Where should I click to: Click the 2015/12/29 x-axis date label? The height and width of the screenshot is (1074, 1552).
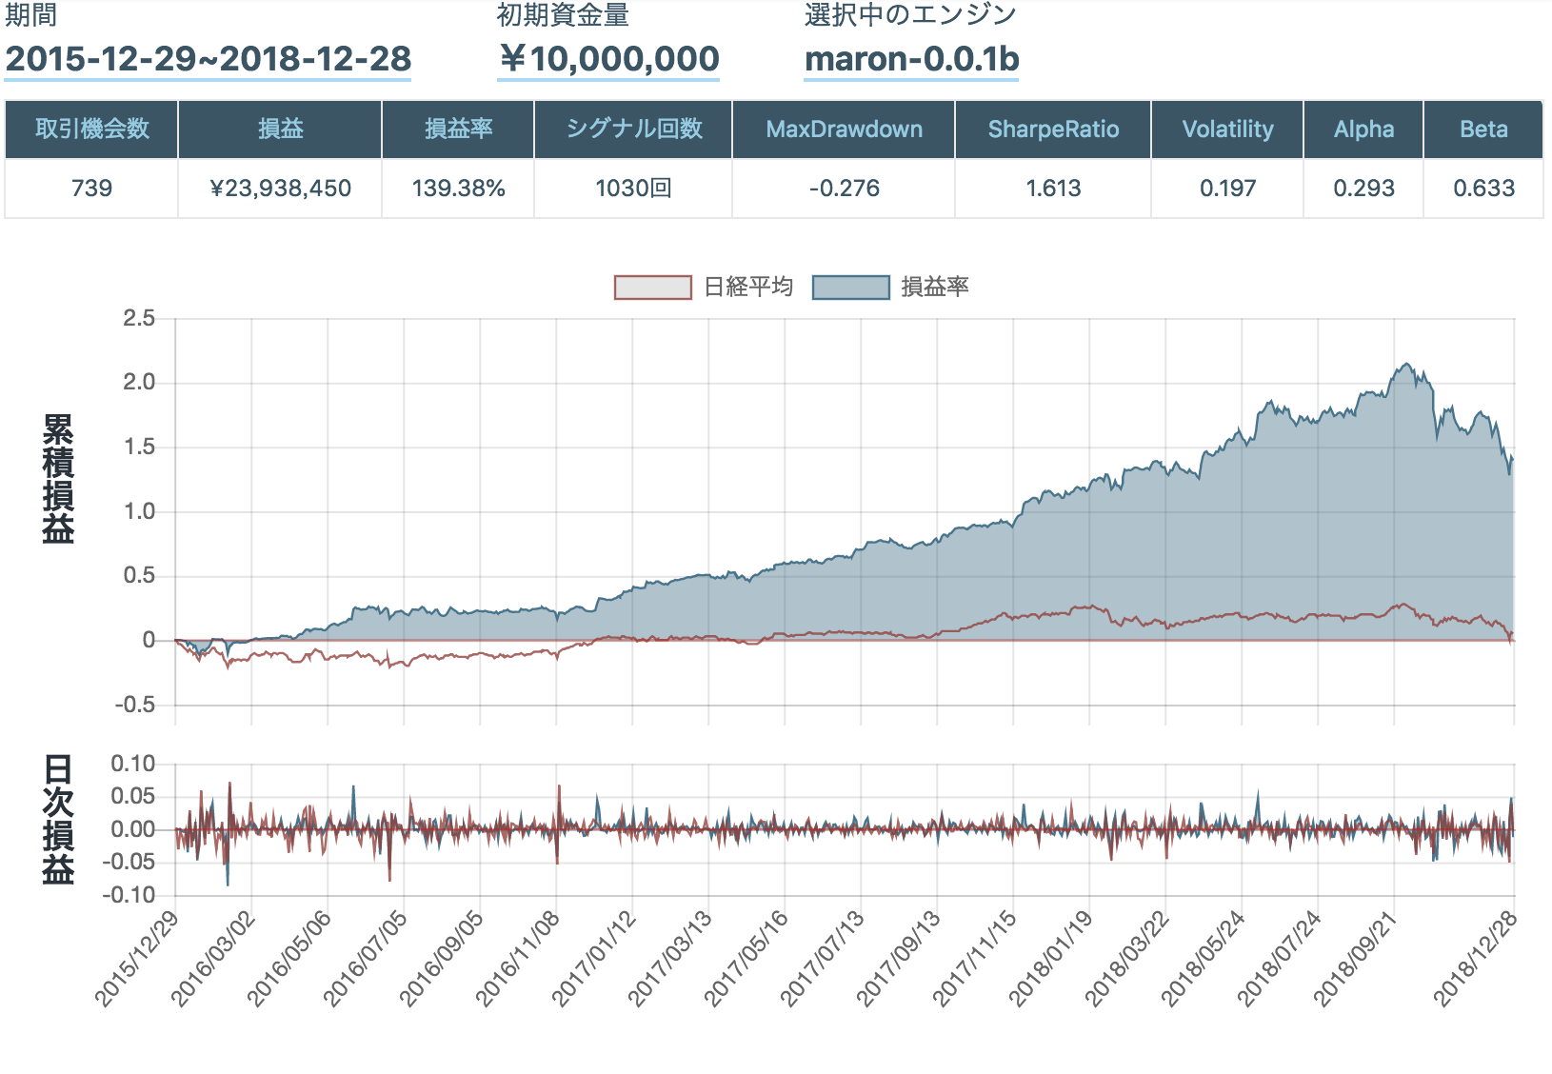136,958
